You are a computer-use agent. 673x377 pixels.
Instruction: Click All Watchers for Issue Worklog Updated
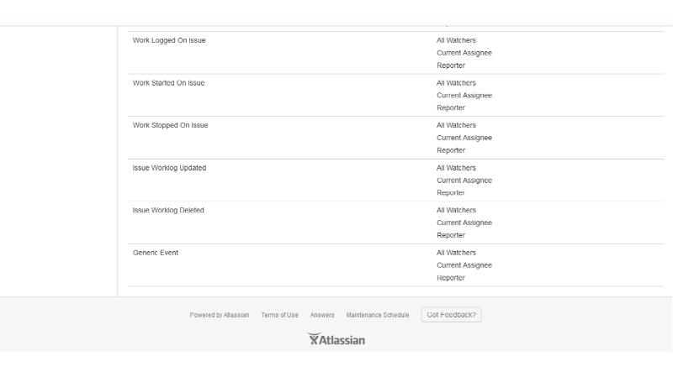pyautogui.click(x=456, y=168)
